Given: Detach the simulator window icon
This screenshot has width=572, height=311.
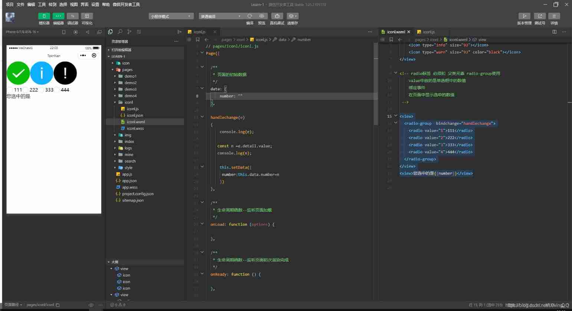Looking at the screenshot, I should (x=99, y=32).
